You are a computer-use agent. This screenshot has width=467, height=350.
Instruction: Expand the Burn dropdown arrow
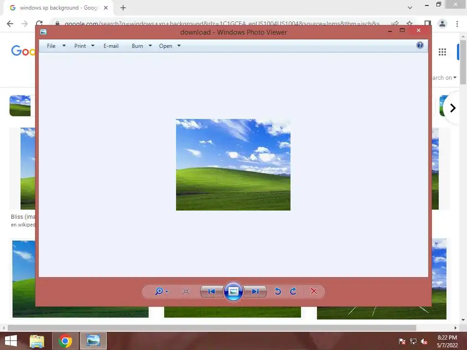[150, 46]
